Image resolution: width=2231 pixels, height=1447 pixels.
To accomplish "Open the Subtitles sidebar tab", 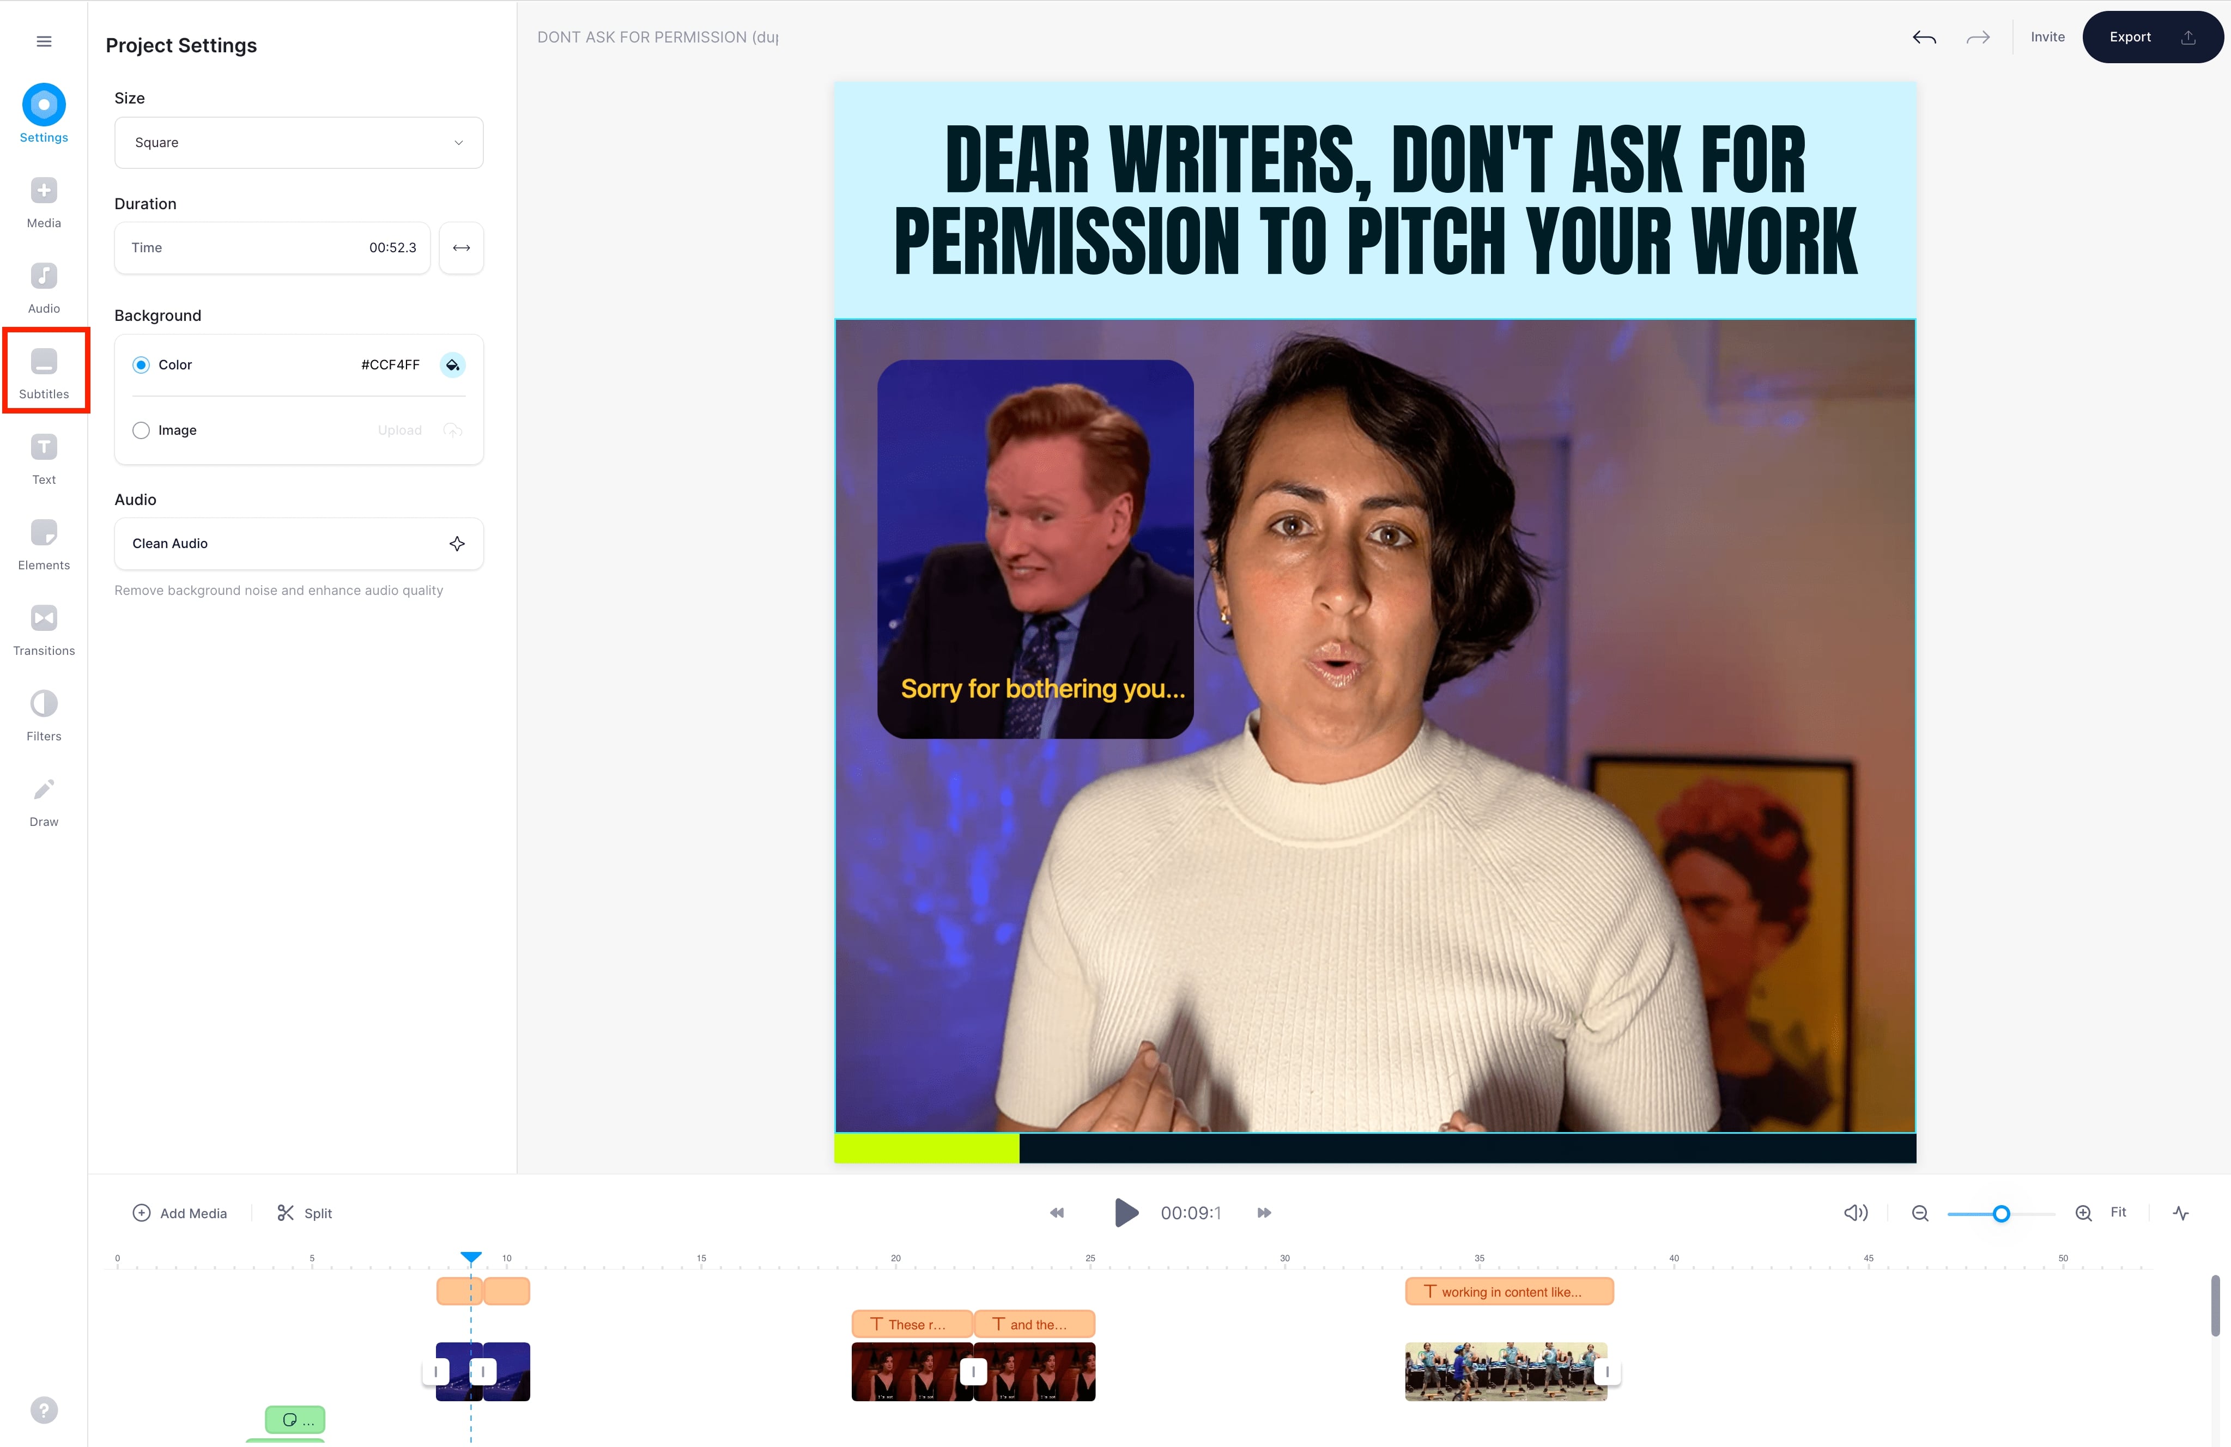I will tap(43, 374).
